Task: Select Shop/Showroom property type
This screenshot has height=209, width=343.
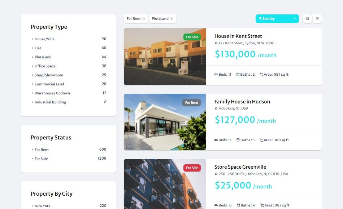Action: coord(49,75)
